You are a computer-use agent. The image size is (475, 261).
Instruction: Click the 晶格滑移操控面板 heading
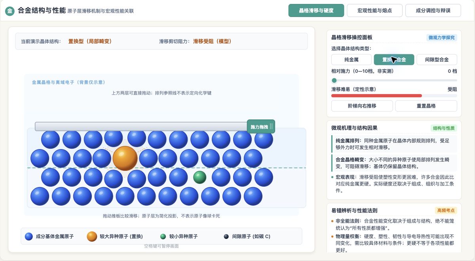tap(351, 38)
